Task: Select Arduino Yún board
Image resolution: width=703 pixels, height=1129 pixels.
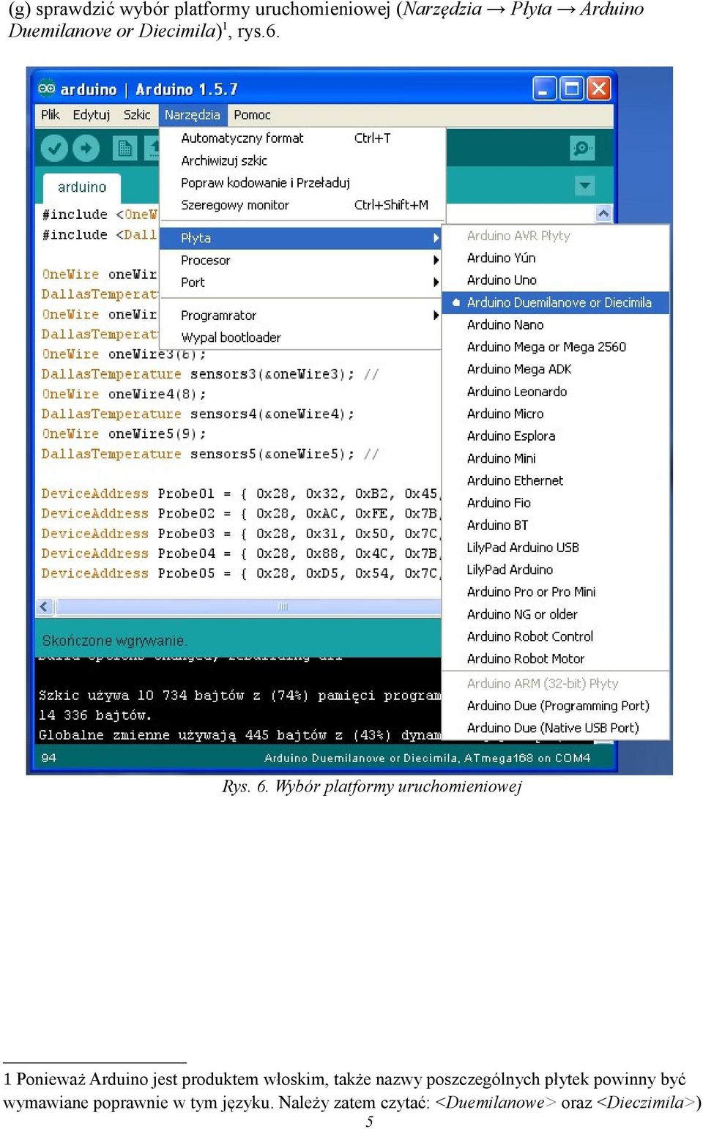Action: tap(556, 258)
